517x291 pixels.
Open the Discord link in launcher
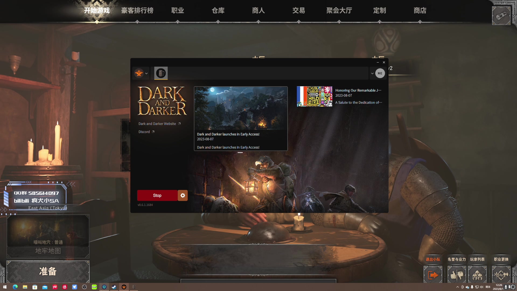point(146,132)
